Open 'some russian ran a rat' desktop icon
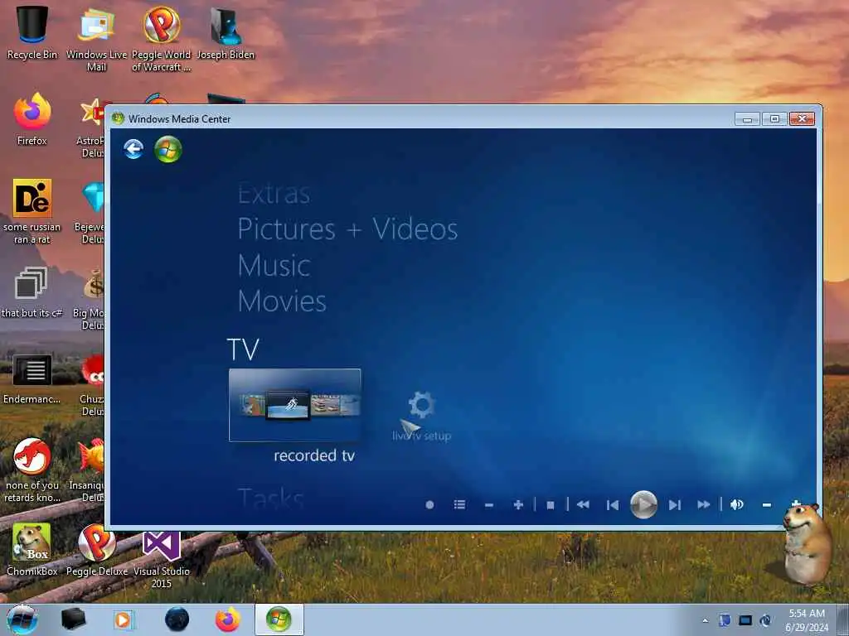 (32, 211)
